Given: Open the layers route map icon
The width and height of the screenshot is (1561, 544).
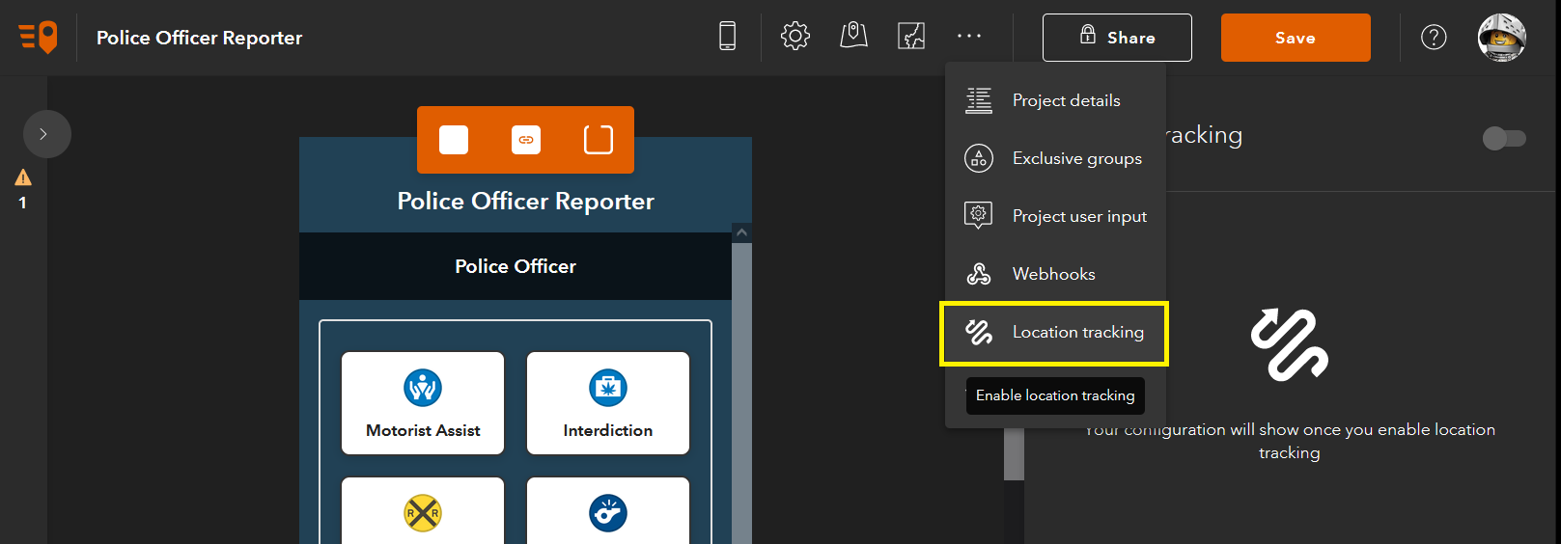Looking at the screenshot, I should [911, 37].
